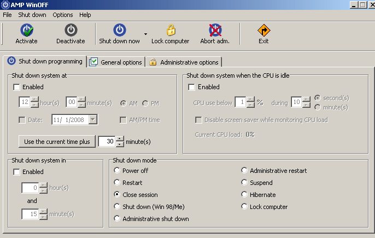Click the CPU use below percent field
Image resolution: width=375 pixels, height=238 pixels.
tap(241, 102)
